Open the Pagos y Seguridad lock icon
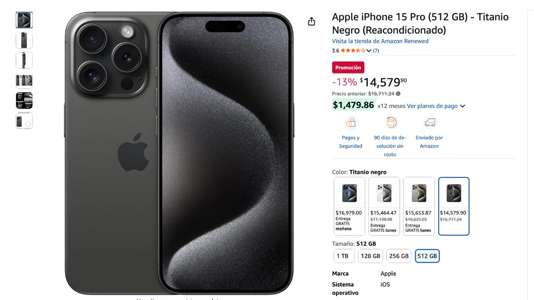This screenshot has height=300, width=534. [x=351, y=122]
